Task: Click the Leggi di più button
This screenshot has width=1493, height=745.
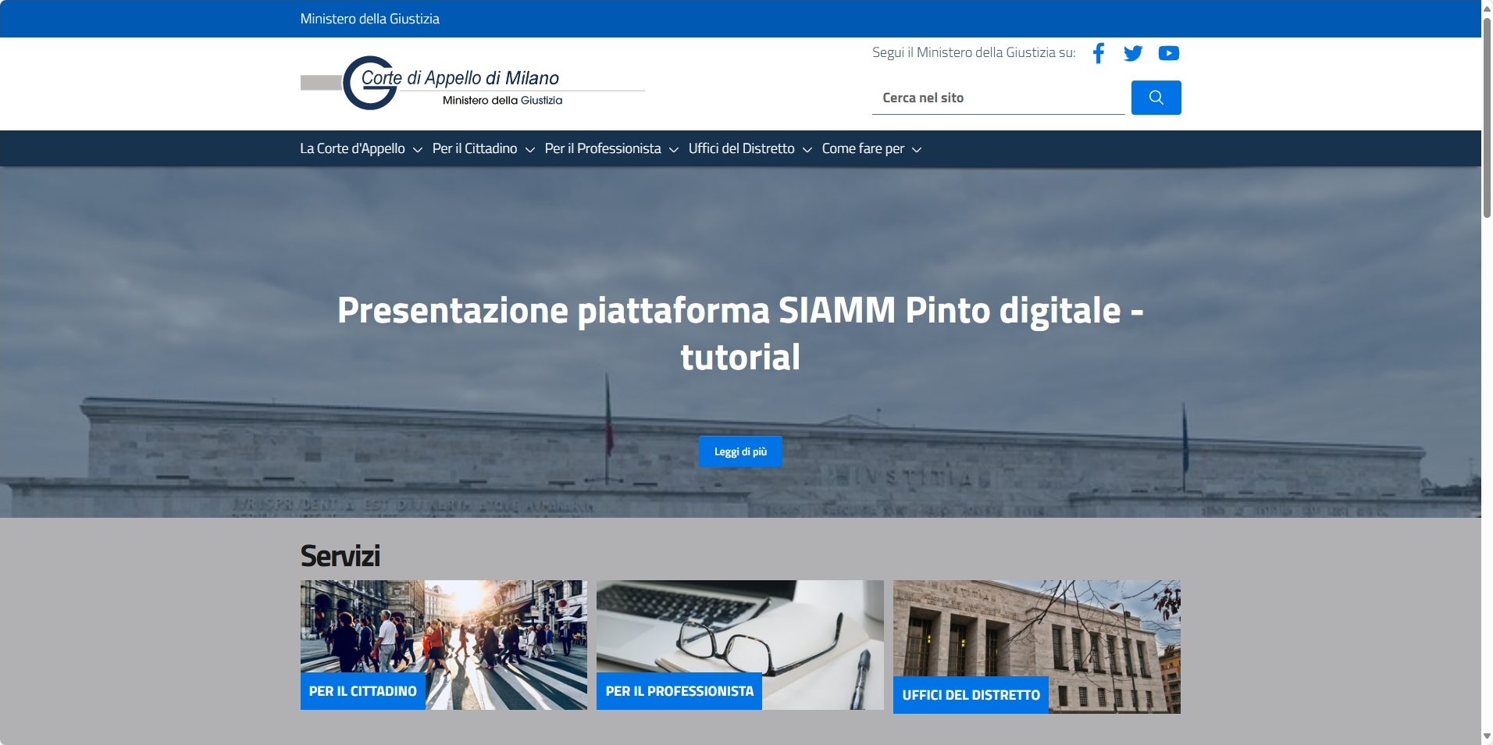Action: point(740,451)
